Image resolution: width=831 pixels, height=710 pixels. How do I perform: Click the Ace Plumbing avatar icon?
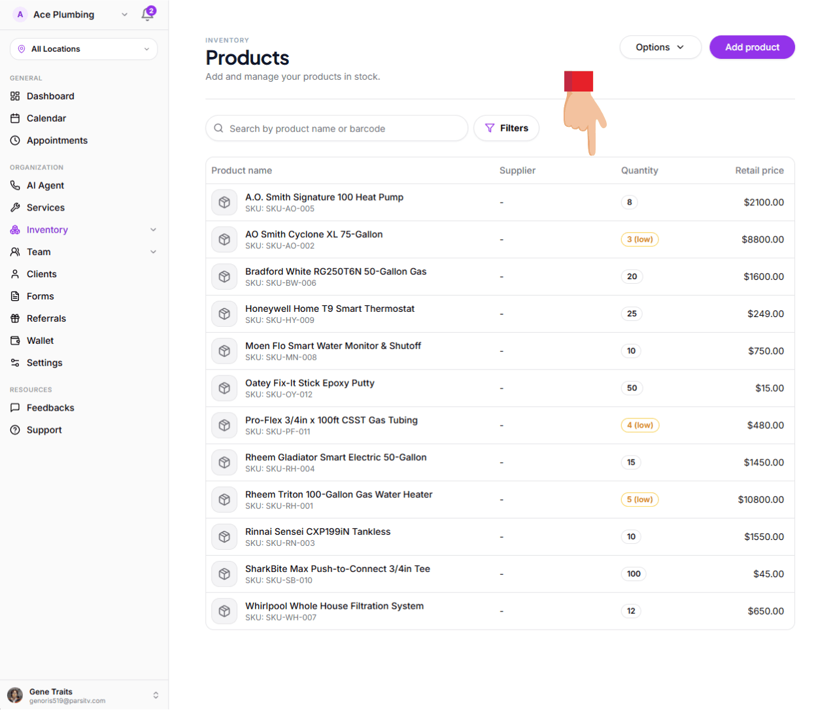[x=20, y=14]
